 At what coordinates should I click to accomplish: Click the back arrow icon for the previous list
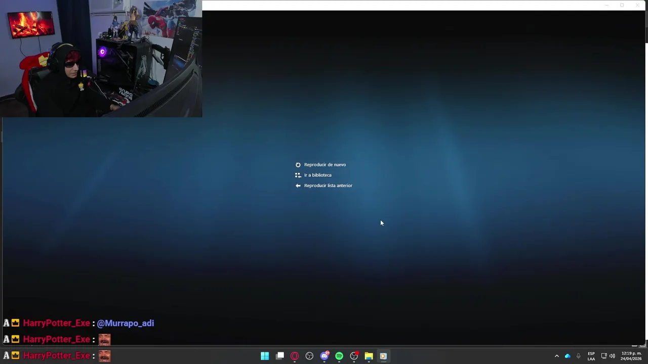coord(298,186)
